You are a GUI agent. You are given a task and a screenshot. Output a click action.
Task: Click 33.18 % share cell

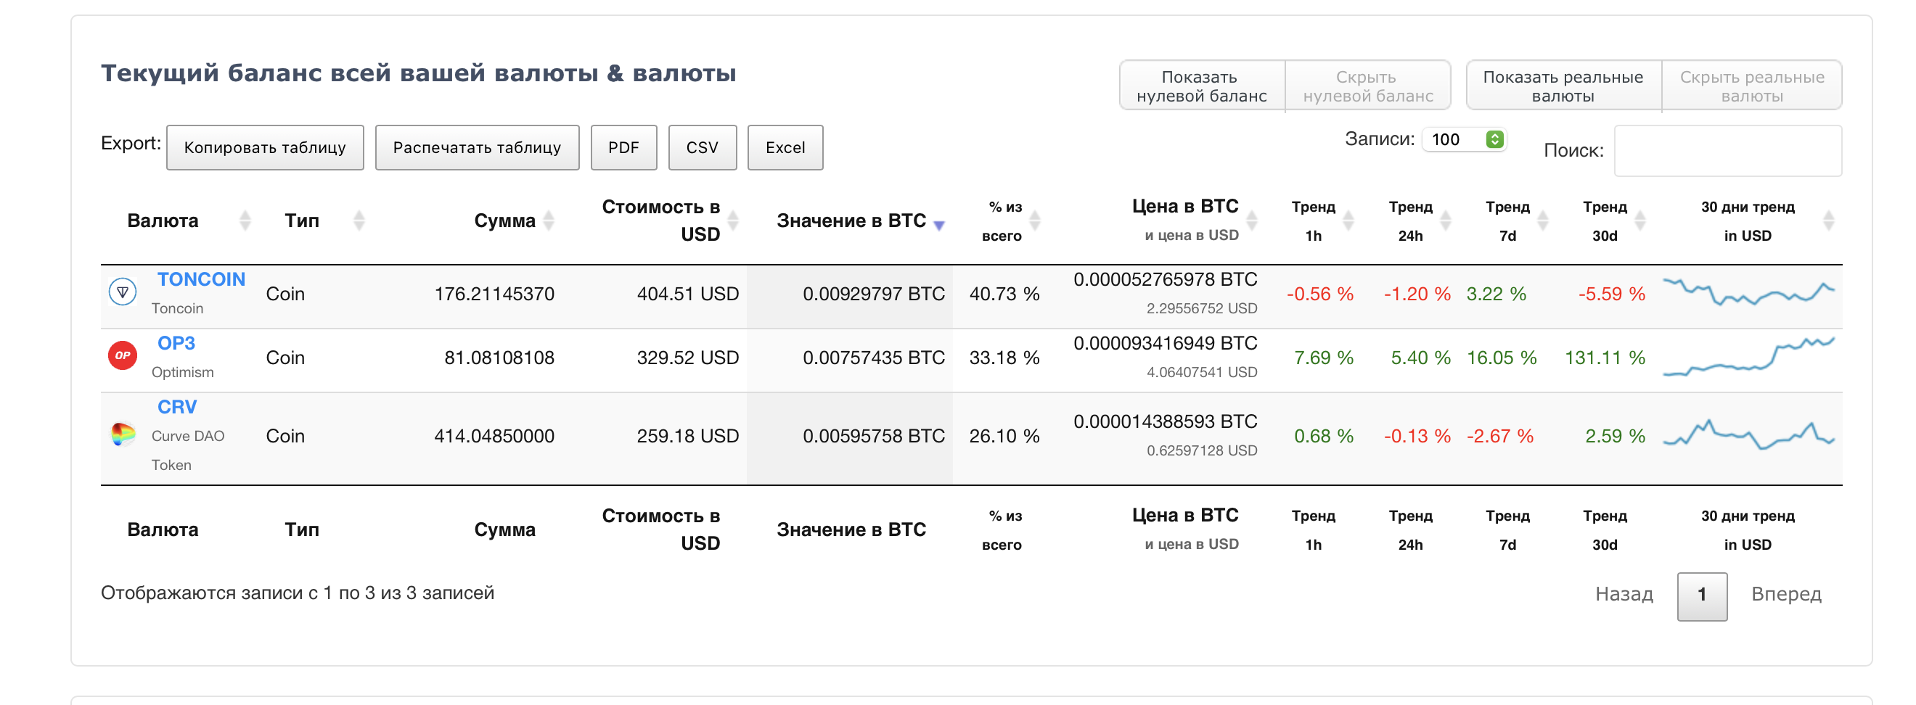tap(1004, 358)
